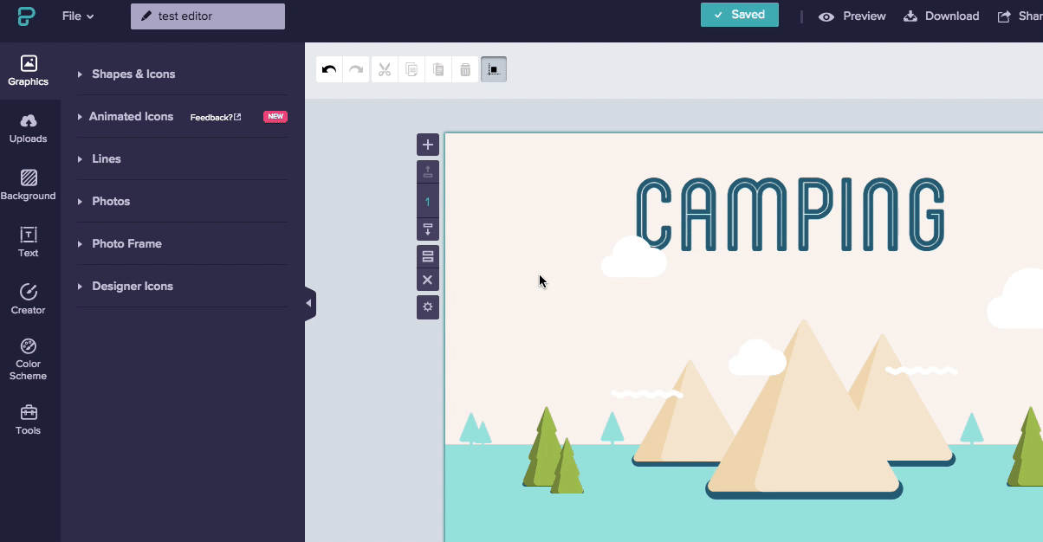Click the block number 1 indicator
Image resolution: width=1043 pixels, height=542 pixels.
point(428,201)
